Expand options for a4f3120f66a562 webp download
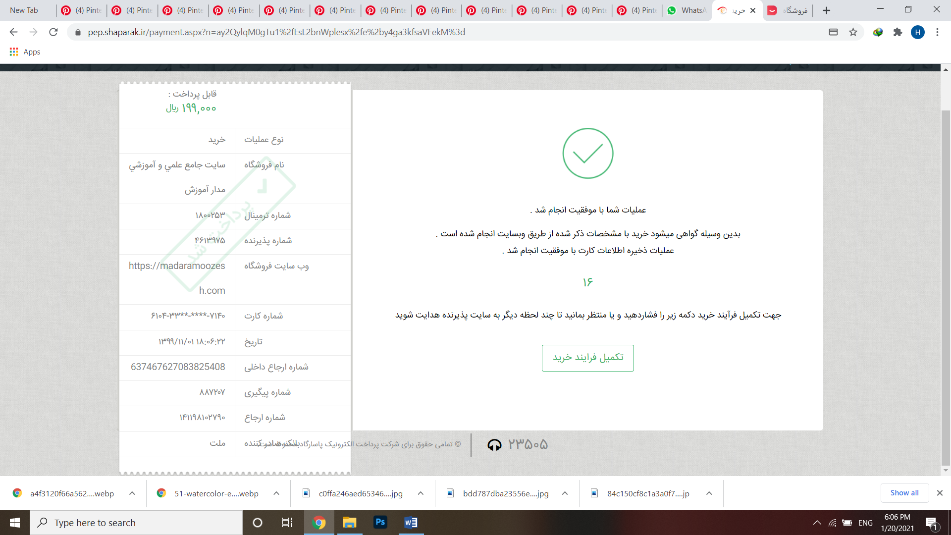 tap(132, 493)
